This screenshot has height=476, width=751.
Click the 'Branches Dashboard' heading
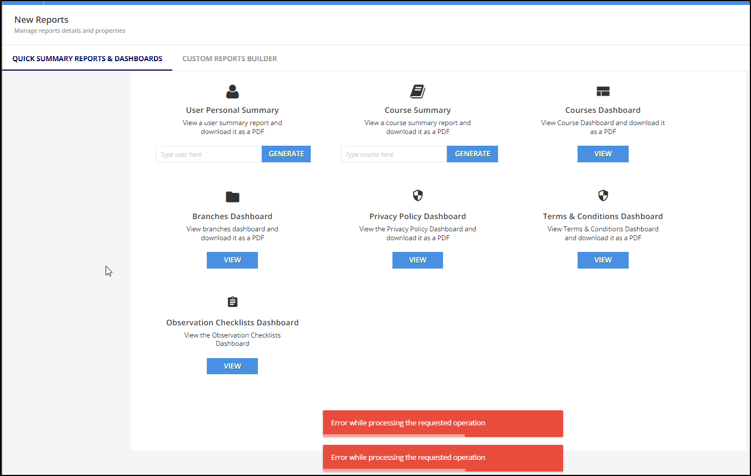232,216
